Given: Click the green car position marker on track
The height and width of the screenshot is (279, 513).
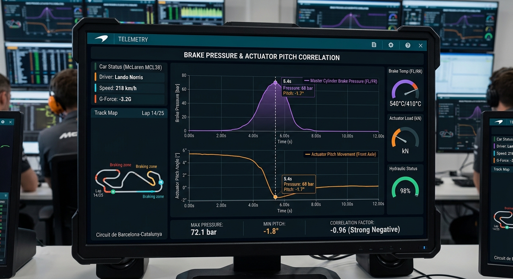Looking at the screenshot, I should click(113, 191).
